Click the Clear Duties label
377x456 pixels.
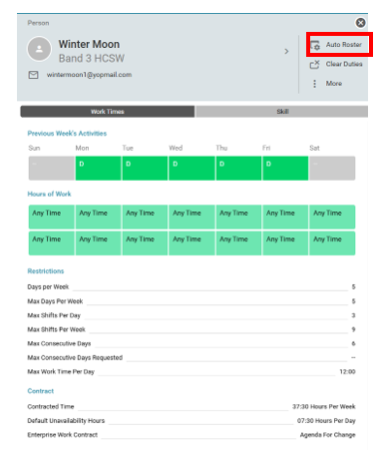click(x=344, y=64)
